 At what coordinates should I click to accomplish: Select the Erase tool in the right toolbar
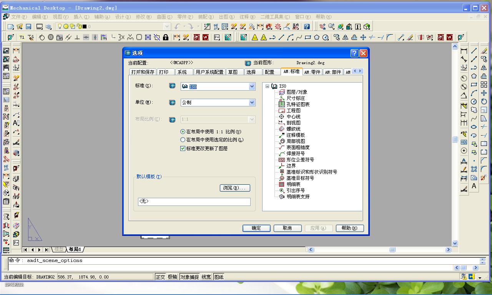[x=484, y=51]
